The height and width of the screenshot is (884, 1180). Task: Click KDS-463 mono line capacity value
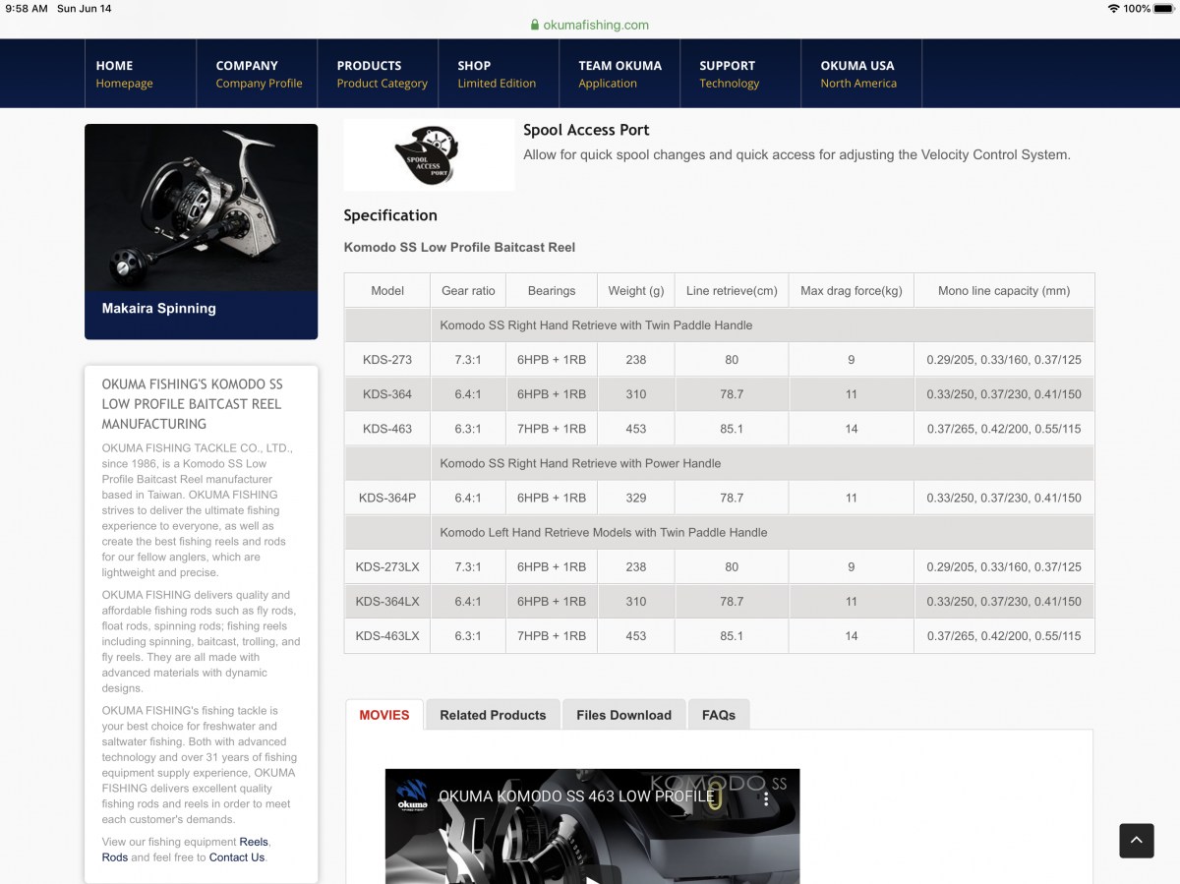pos(1004,429)
